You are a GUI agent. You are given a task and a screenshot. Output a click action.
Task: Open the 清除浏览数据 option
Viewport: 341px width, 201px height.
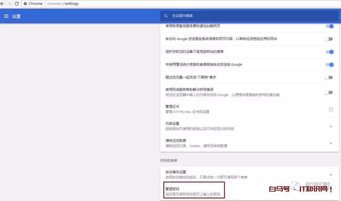(249, 143)
